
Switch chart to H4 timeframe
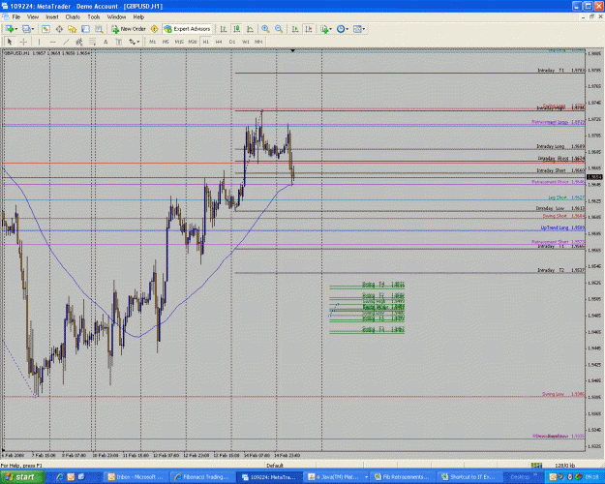coord(219,42)
